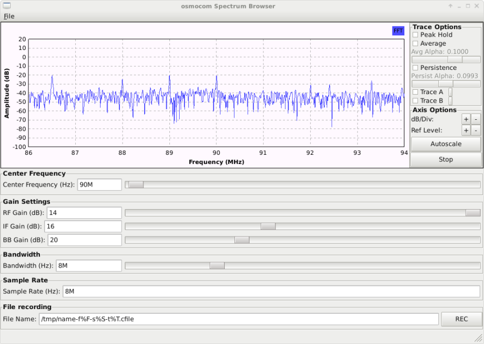Click the Axis Options heading
The width and height of the screenshot is (484, 344).
[435, 110]
